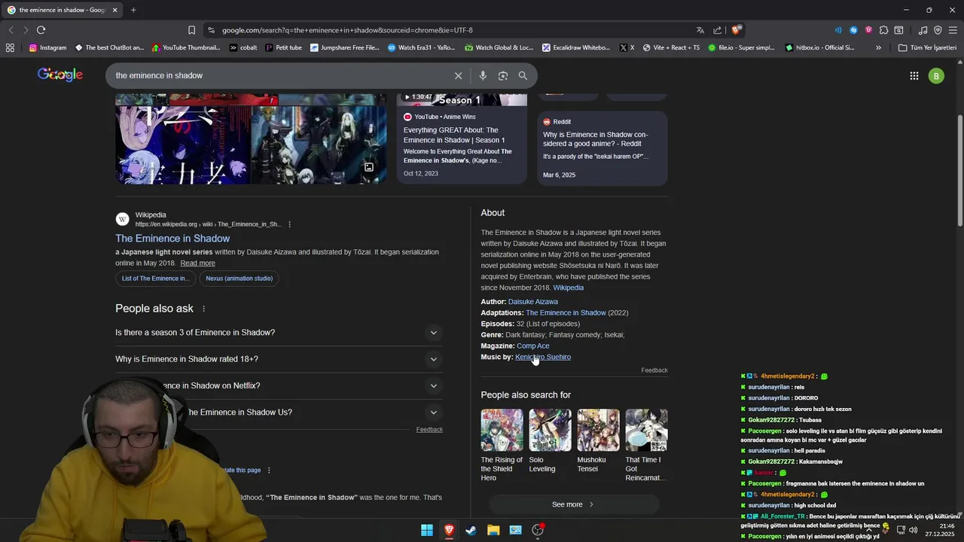Open the image icon on the poster collage
Viewport: 964px width, 542px height.
[x=369, y=167]
